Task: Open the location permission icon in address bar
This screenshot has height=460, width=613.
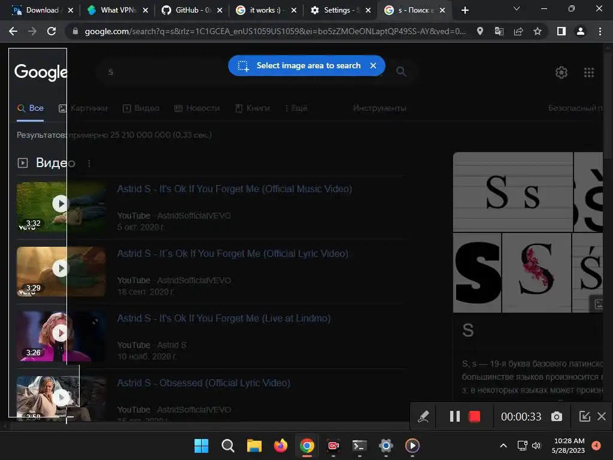Action: (x=480, y=31)
